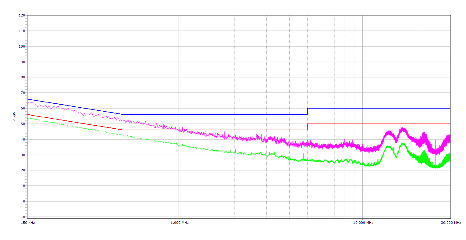The width and height of the screenshot is (466, 240).
Task: Click the red limit line's vertical step
Action: click(307, 127)
